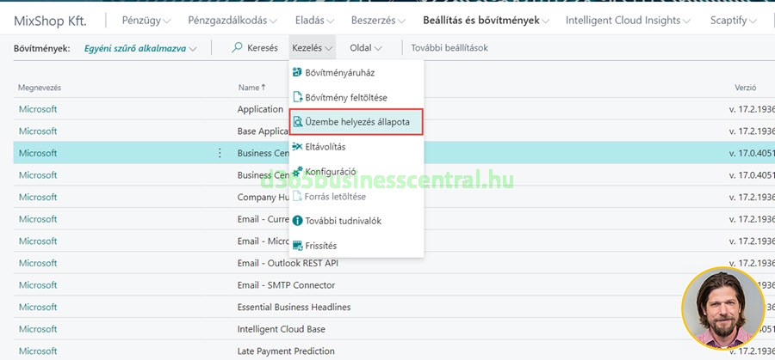
Task: Click the Keresés search button
Action: click(x=255, y=48)
